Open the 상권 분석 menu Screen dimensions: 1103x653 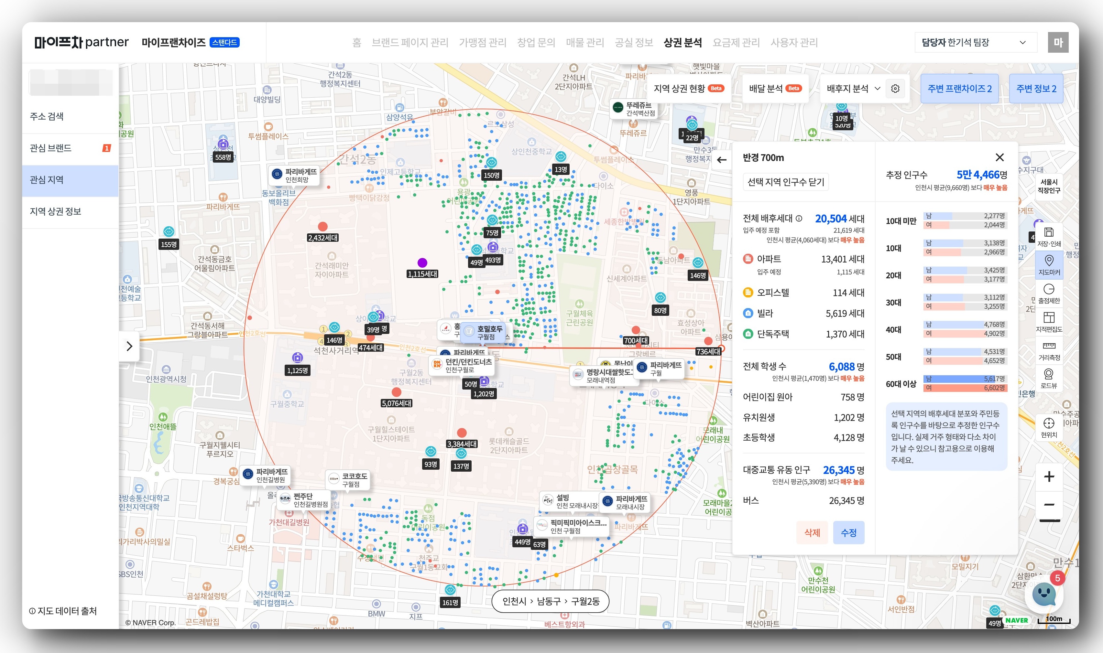click(x=682, y=42)
